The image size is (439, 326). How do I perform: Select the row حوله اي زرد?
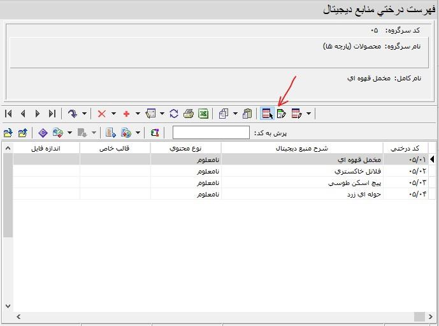302,194
